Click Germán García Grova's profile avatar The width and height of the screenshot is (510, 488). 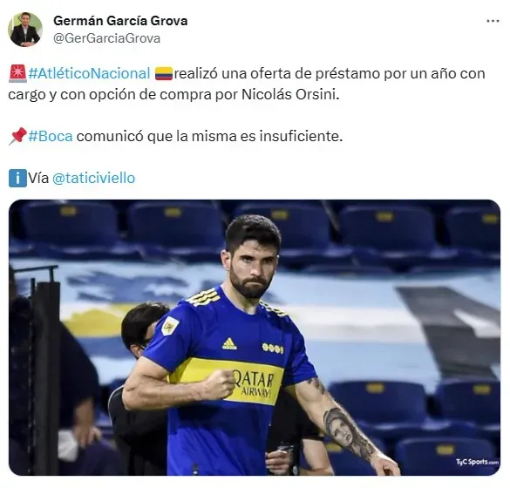[25, 30]
